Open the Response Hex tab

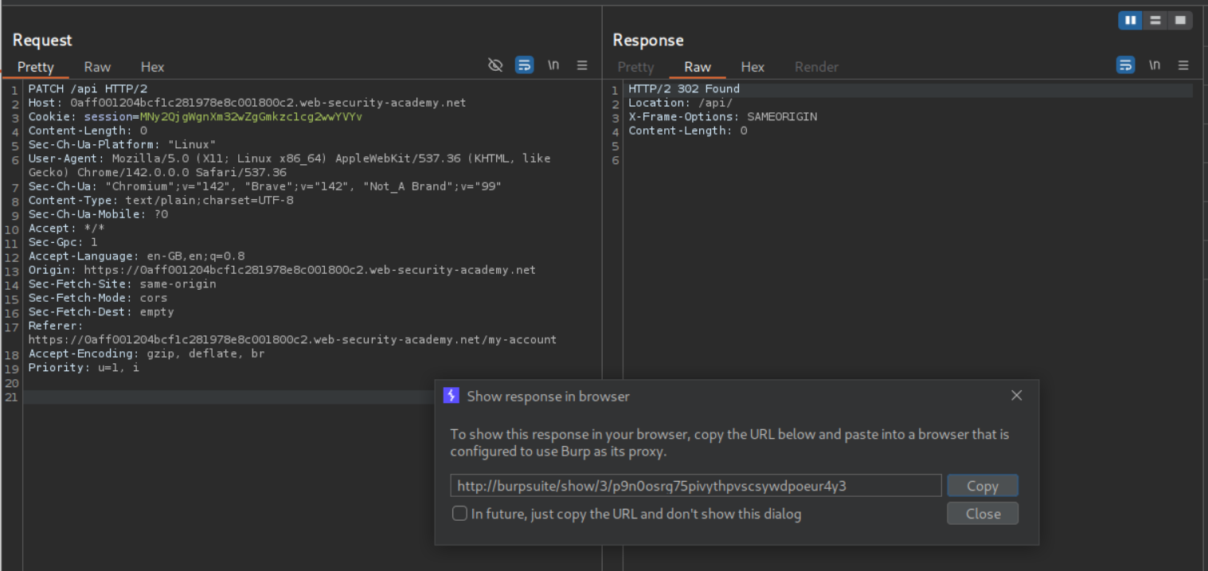coord(753,67)
